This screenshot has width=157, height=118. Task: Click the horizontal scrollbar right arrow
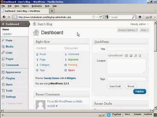pos(152,111)
